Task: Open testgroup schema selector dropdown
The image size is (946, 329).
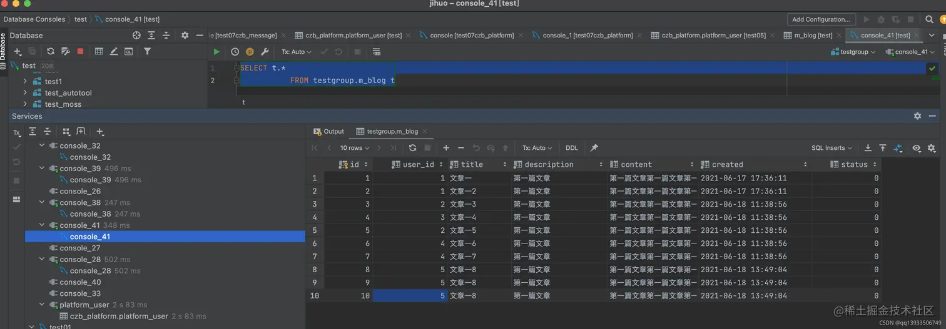Action: 853,52
